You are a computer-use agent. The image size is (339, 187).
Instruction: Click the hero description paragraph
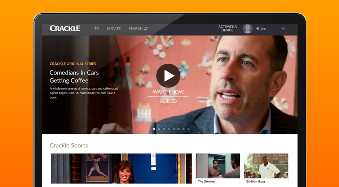(84, 93)
